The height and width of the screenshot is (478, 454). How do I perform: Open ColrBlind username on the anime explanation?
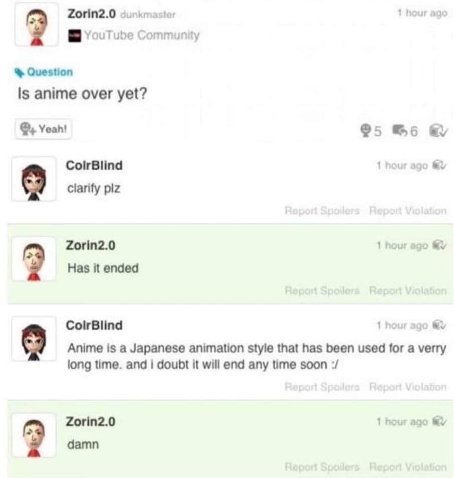[x=94, y=325]
